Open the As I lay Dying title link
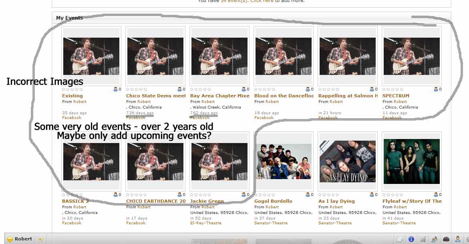The width and height of the screenshot is (469, 244). pyautogui.click(x=336, y=201)
